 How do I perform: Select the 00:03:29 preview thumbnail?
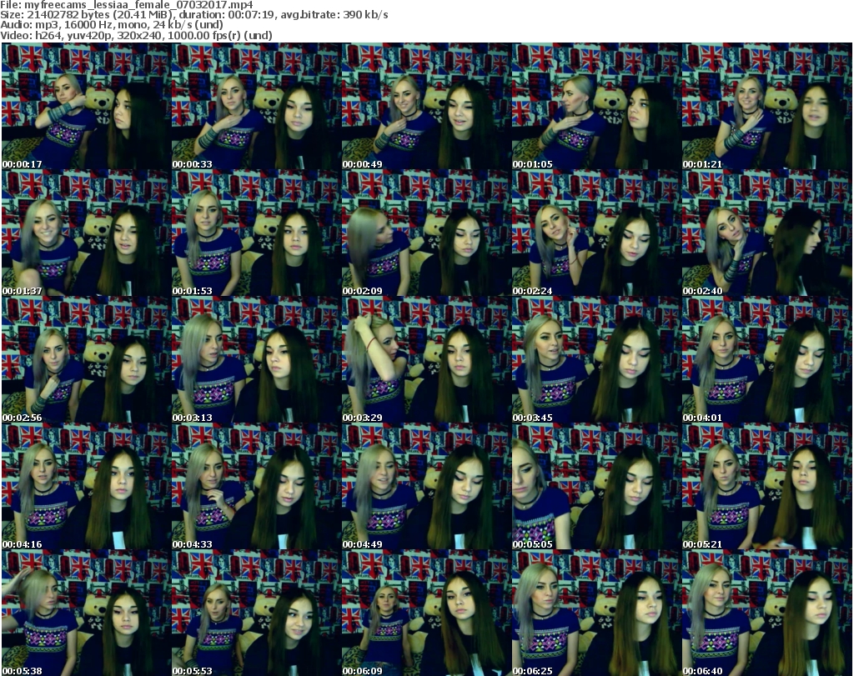click(x=426, y=360)
